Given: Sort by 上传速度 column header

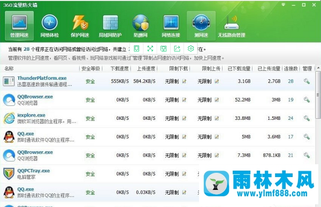Looking at the screenshot, I should pos(146,68).
